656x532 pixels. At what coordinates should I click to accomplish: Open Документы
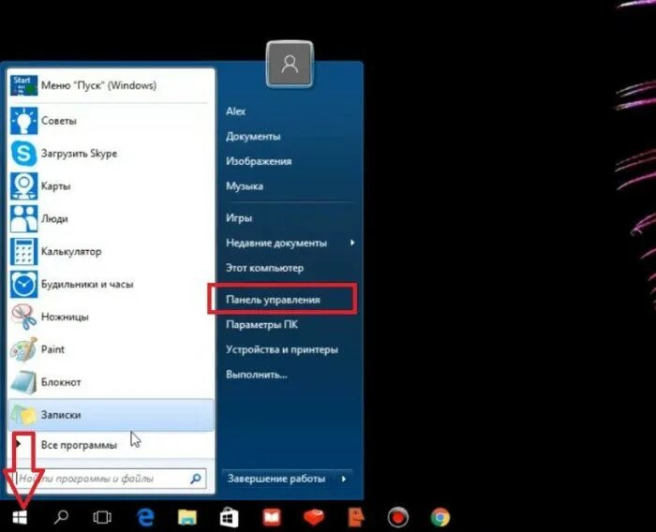point(253,136)
